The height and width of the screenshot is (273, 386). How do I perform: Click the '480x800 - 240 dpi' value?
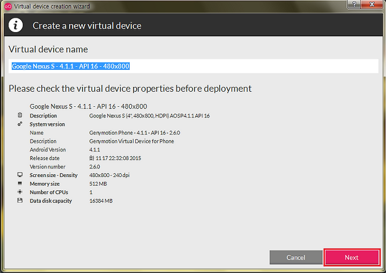click(x=109, y=175)
